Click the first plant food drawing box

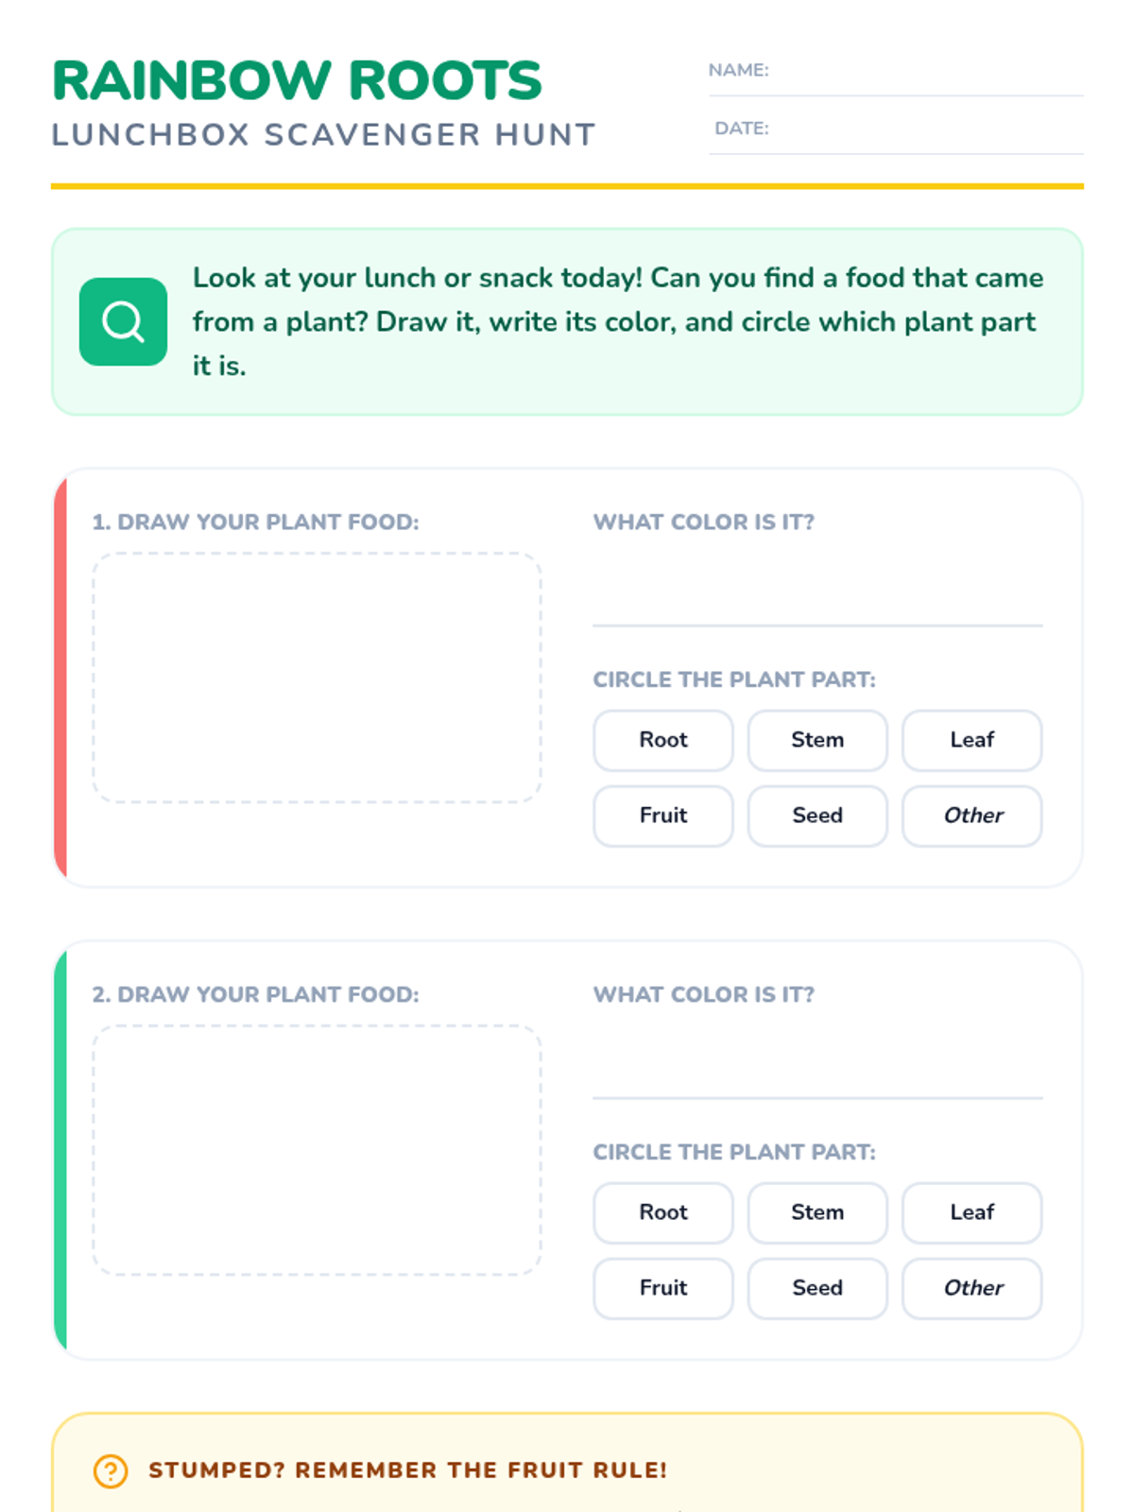pyautogui.click(x=317, y=678)
